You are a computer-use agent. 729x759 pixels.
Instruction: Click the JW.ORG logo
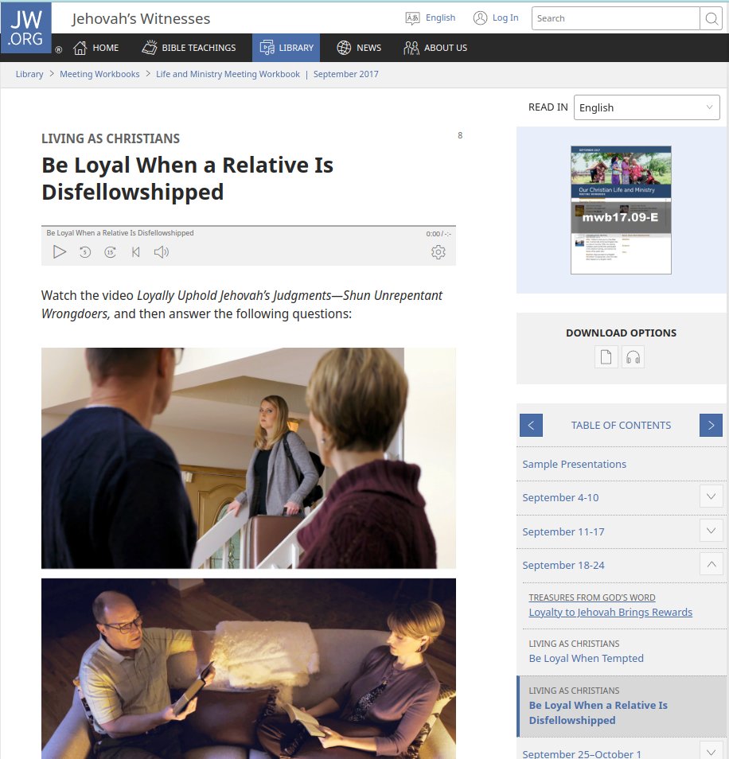pyautogui.click(x=26, y=28)
